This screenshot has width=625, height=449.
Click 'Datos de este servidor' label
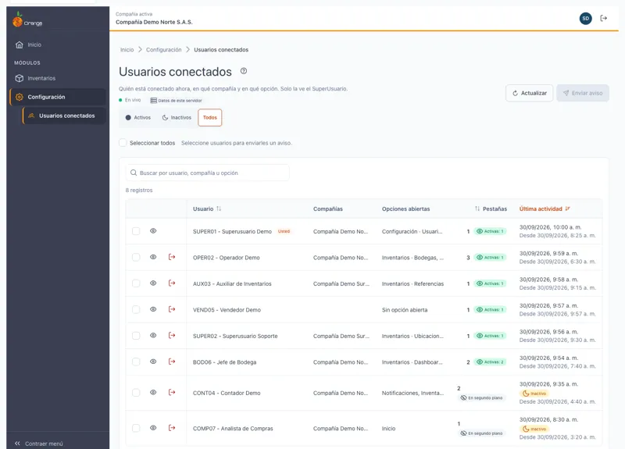177,101
